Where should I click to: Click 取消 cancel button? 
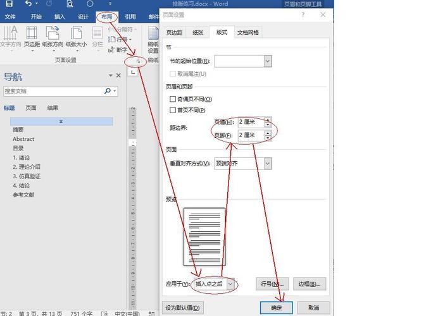pos(313,308)
